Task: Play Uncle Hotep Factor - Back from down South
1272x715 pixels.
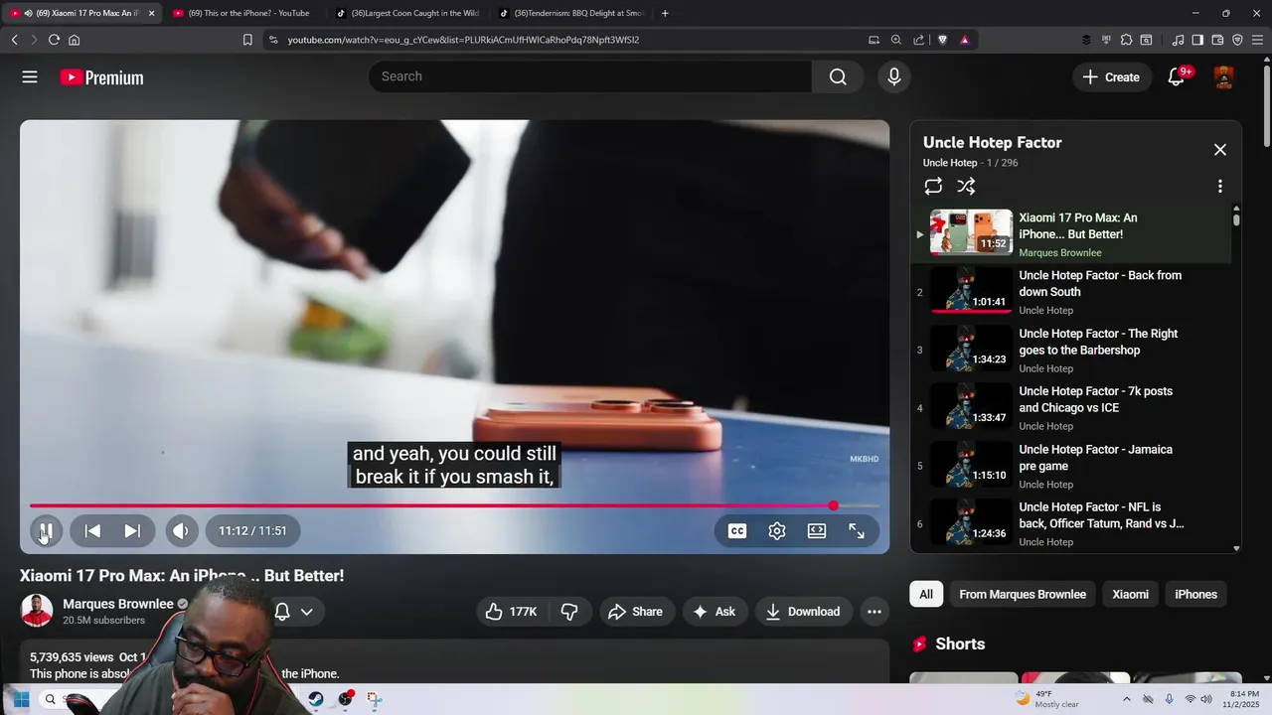Action: [x=1071, y=292]
